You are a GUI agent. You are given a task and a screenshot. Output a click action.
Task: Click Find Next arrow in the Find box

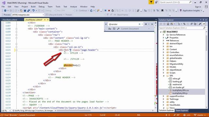146,24
